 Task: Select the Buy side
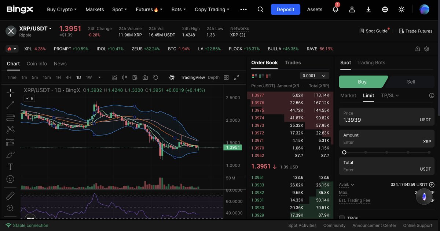coord(362,82)
